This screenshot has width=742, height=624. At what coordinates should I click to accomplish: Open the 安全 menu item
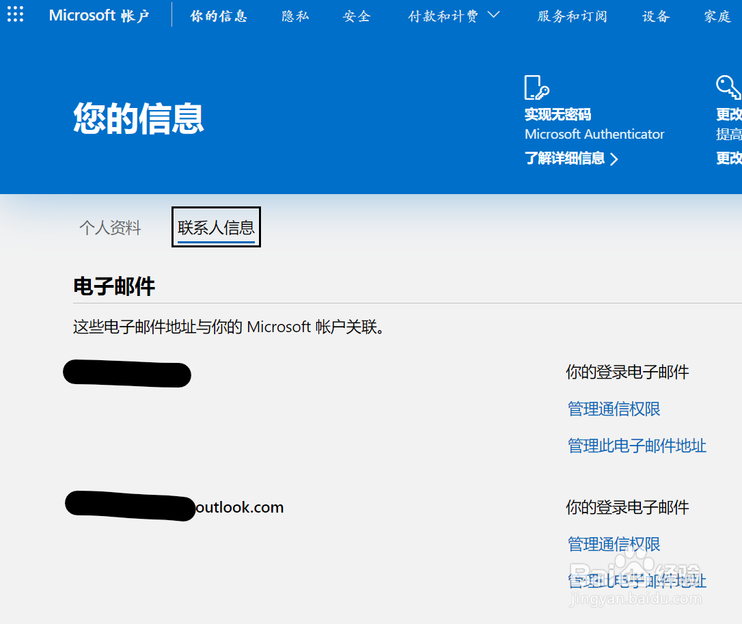[357, 16]
